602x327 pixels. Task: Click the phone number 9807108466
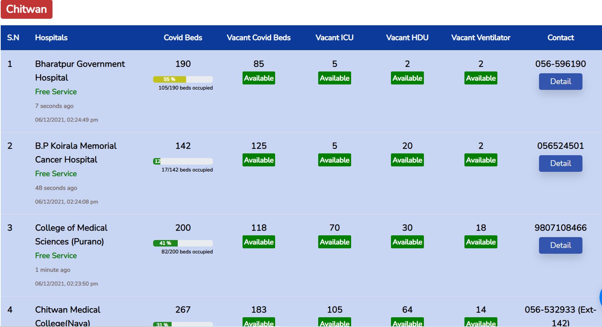click(560, 228)
